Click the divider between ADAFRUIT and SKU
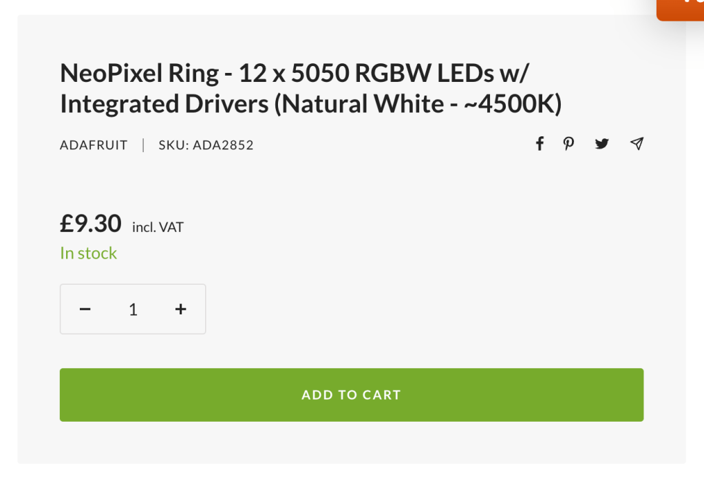 143,145
